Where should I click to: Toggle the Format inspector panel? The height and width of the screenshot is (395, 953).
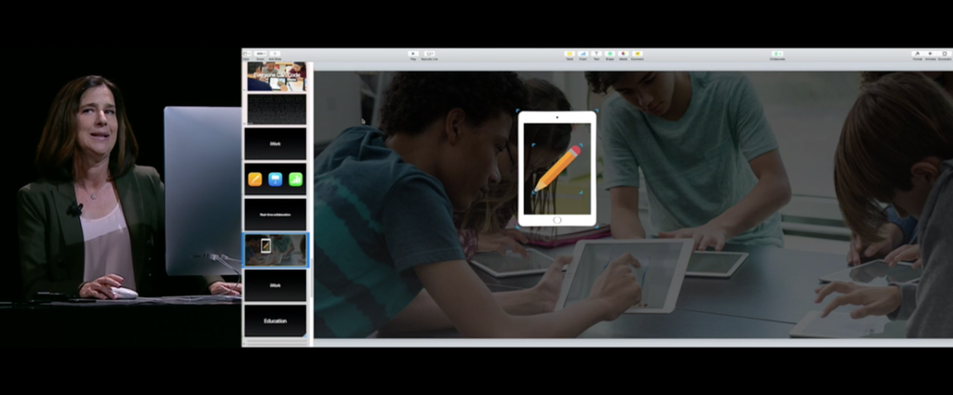(917, 54)
